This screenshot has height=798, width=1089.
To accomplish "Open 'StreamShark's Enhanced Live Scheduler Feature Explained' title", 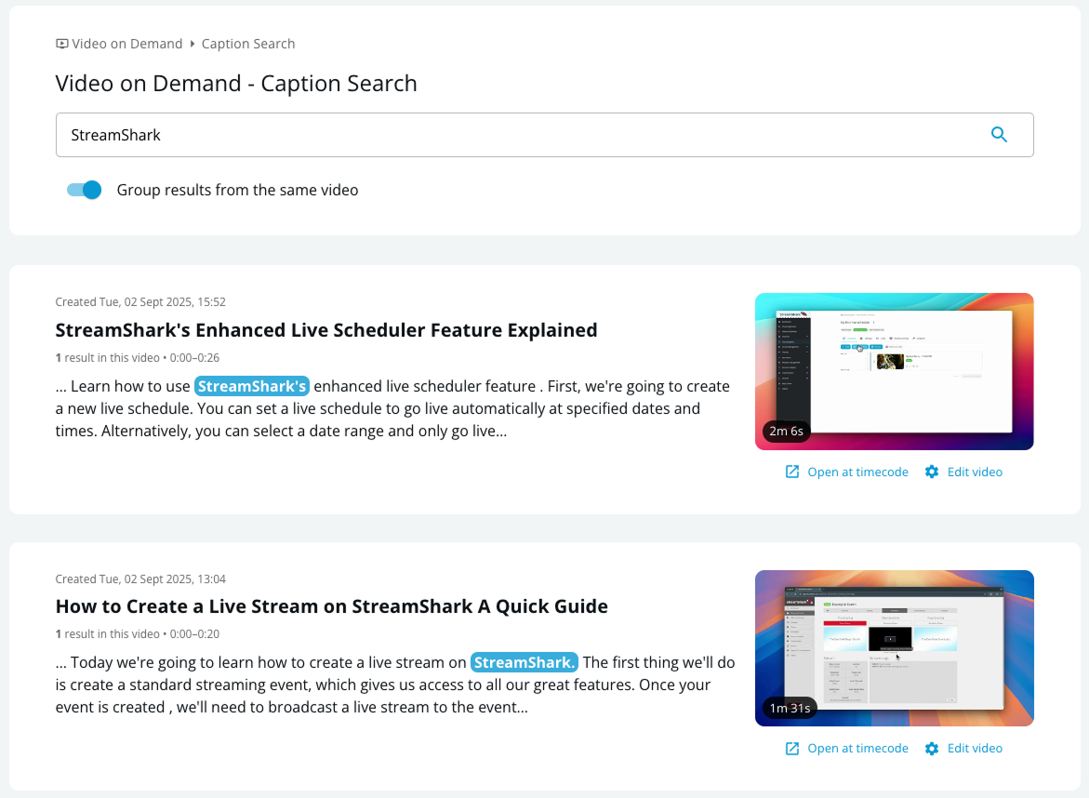I will [x=326, y=330].
